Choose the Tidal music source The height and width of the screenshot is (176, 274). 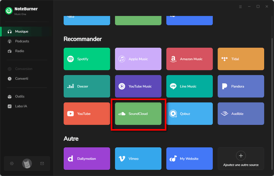click(x=241, y=59)
